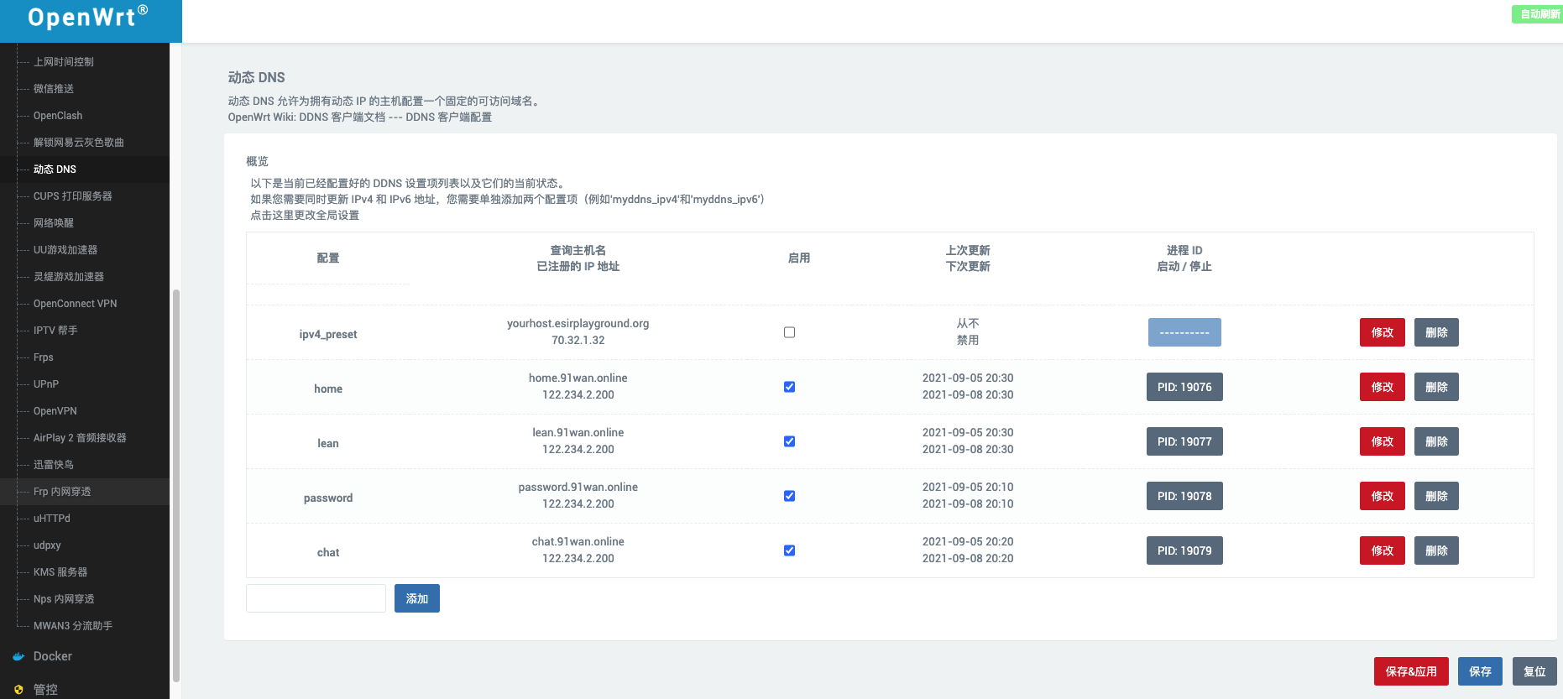The height and width of the screenshot is (699, 1563).
Task: Expand the Docker menu section
Action: [x=53, y=656]
